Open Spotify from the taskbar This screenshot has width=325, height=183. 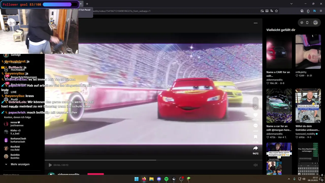tap(166, 179)
